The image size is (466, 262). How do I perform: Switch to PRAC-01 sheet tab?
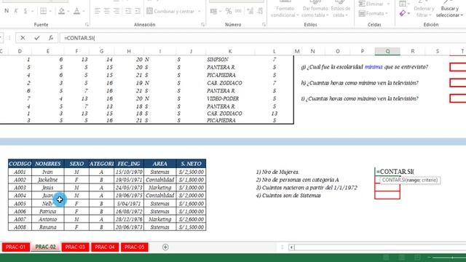[x=16, y=247]
